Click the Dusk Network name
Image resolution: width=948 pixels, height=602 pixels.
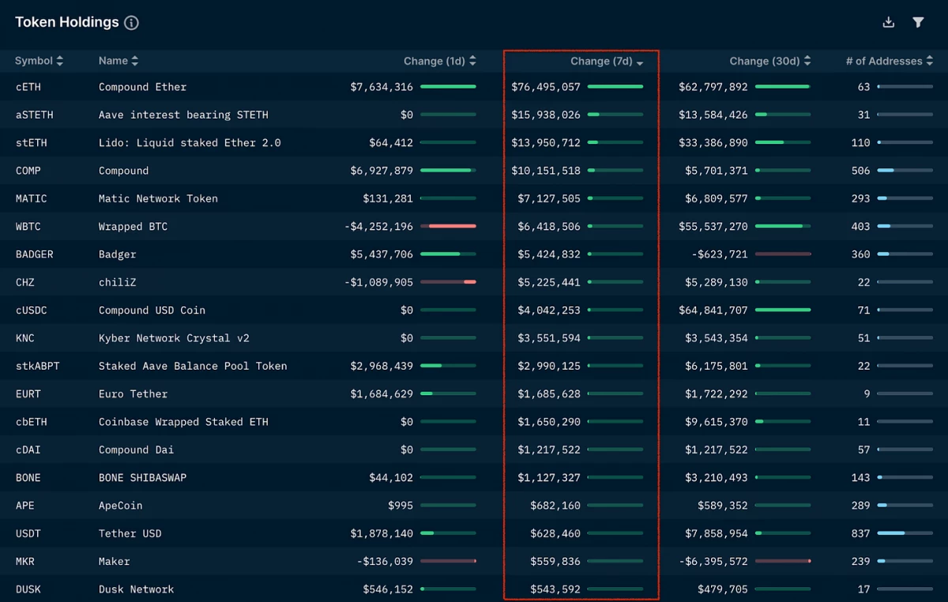(x=137, y=589)
